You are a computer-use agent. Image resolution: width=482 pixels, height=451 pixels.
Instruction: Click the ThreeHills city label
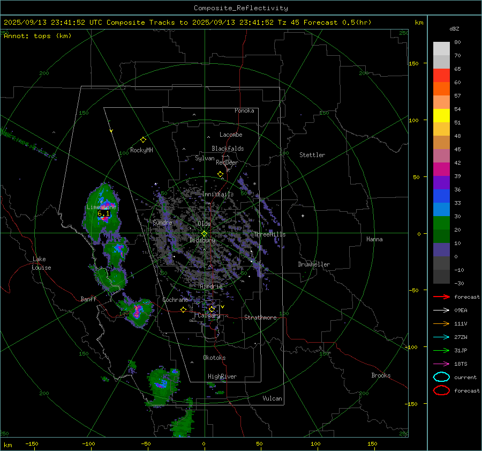(269, 234)
